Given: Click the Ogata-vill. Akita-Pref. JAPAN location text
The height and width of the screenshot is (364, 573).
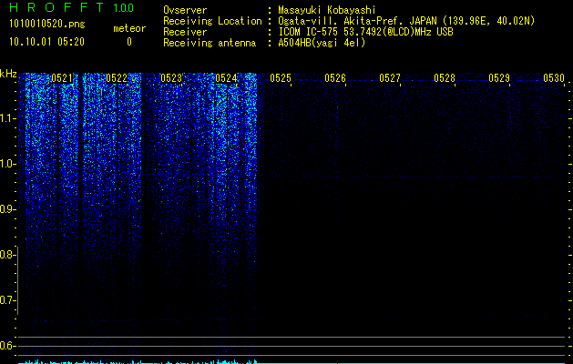Looking at the screenshot, I should coord(406,21).
